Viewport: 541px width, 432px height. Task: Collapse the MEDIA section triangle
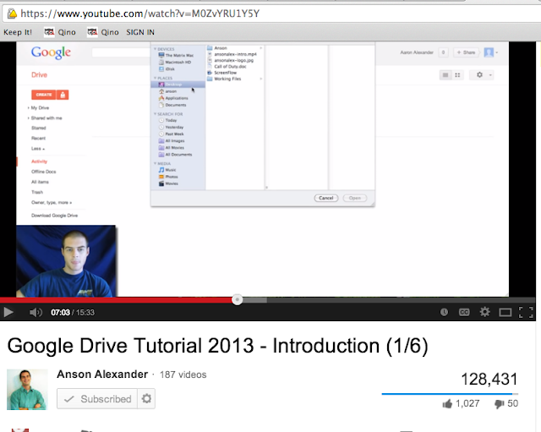pyautogui.click(x=155, y=163)
